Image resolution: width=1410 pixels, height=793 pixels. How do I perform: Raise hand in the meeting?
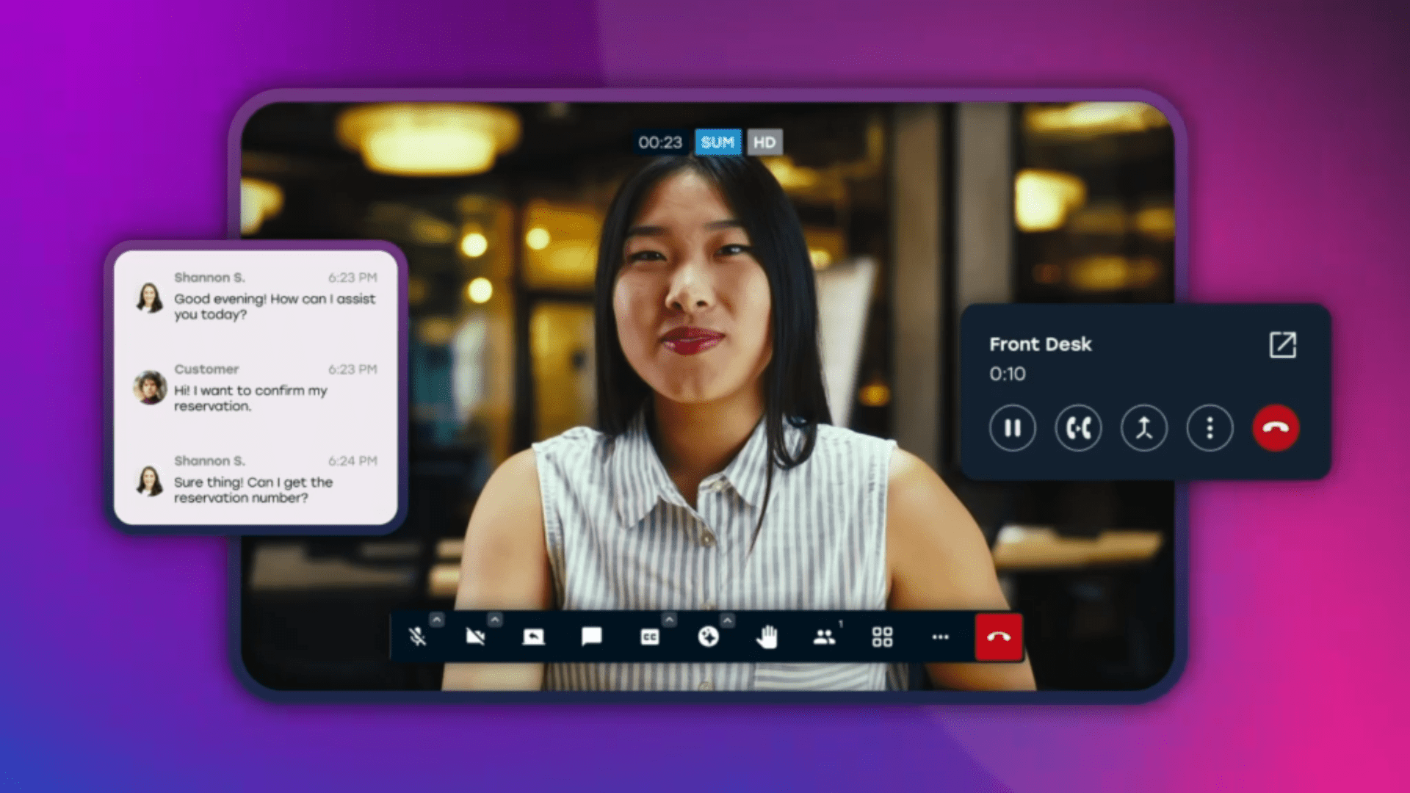coord(766,637)
